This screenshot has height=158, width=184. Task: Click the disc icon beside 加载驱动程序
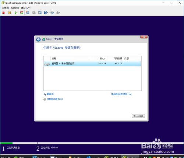pos(45,99)
